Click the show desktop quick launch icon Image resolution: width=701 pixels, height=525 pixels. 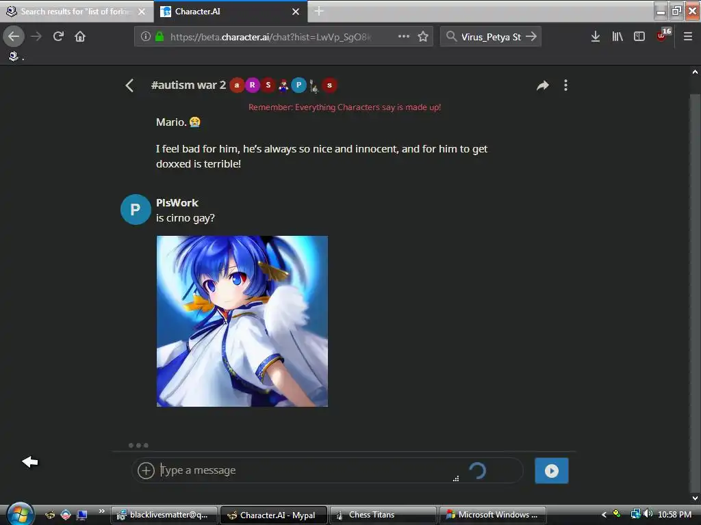click(x=82, y=515)
